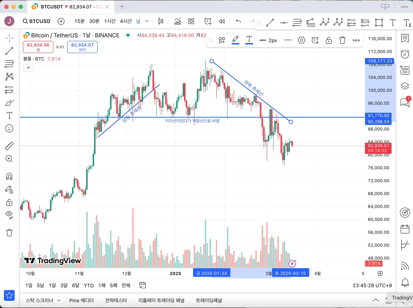Open the object tree layers panel

coord(405,86)
